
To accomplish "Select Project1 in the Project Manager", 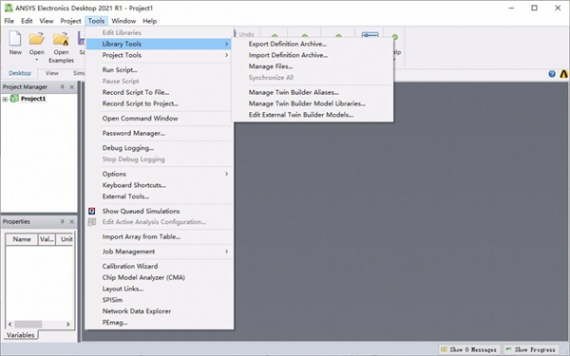I will tap(33, 99).
